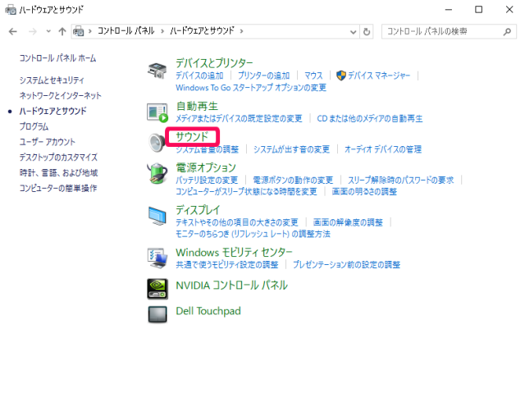
Task: Open the 自動再生 heading
Action: (x=197, y=106)
